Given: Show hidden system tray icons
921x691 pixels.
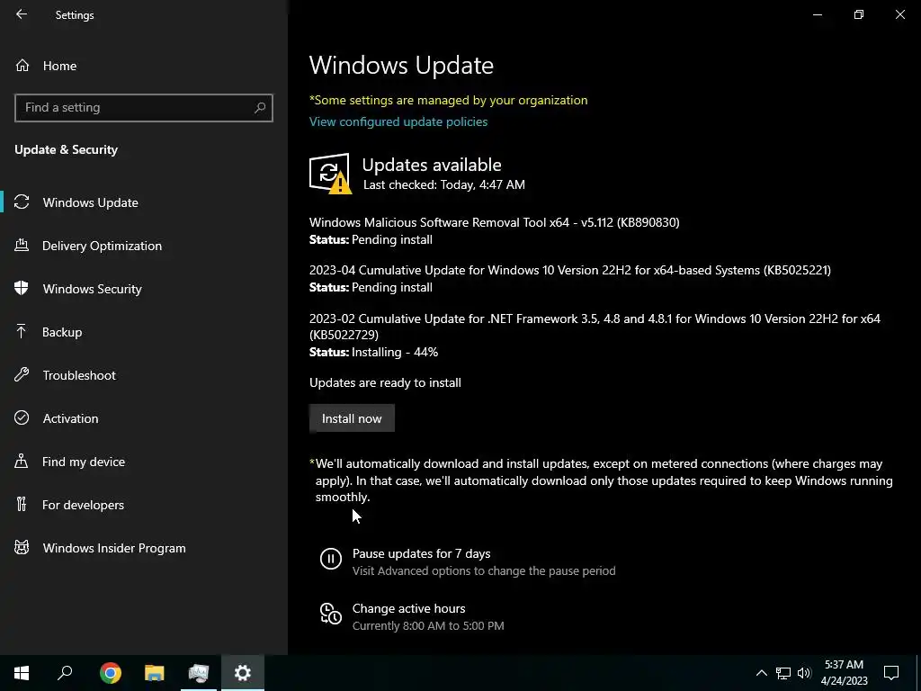Looking at the screenshot, I should tap(761, 673).
